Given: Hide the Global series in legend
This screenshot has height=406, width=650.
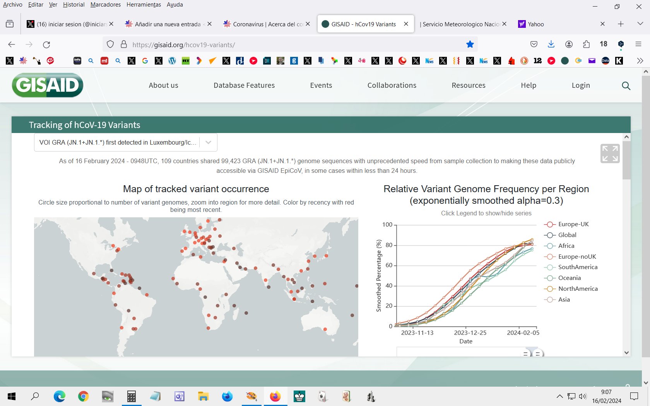Looking at the screenshot, I should (x=567, y=235).
